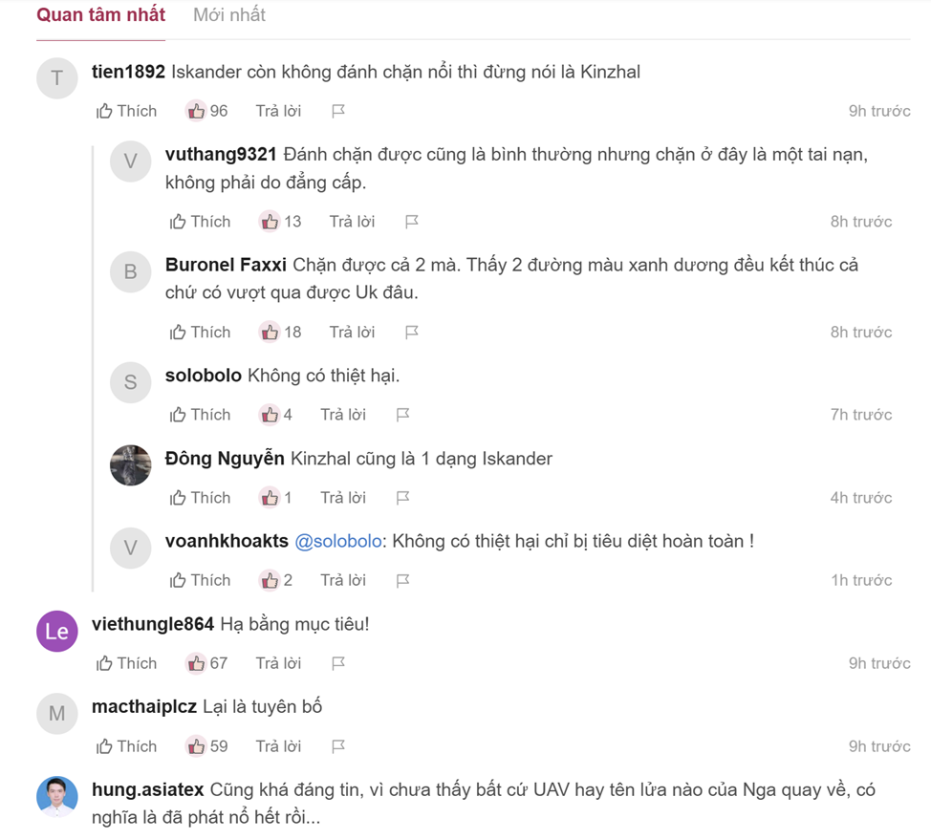Click Thích on tien1892's comment
This screenshot has width=931, height=840.
pos(126,111)
